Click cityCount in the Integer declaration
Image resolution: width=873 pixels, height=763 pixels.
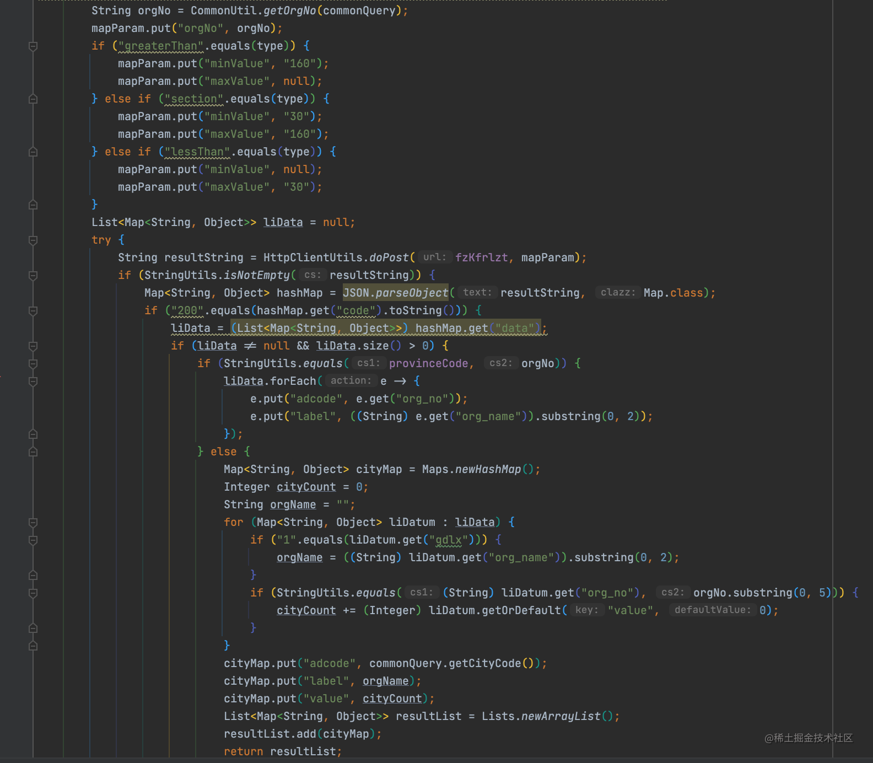pyautogui.click(x=306, y=487)
